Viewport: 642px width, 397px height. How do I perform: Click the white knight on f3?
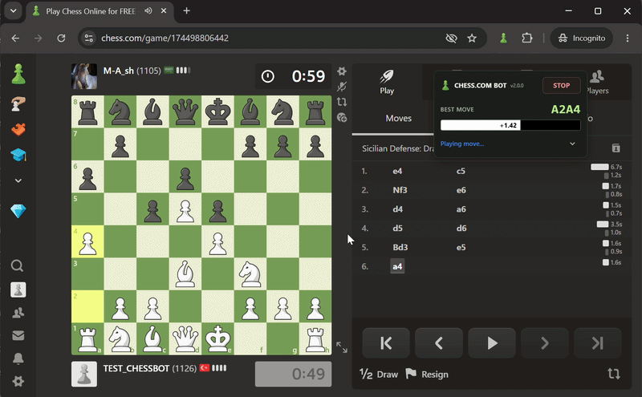250,274
